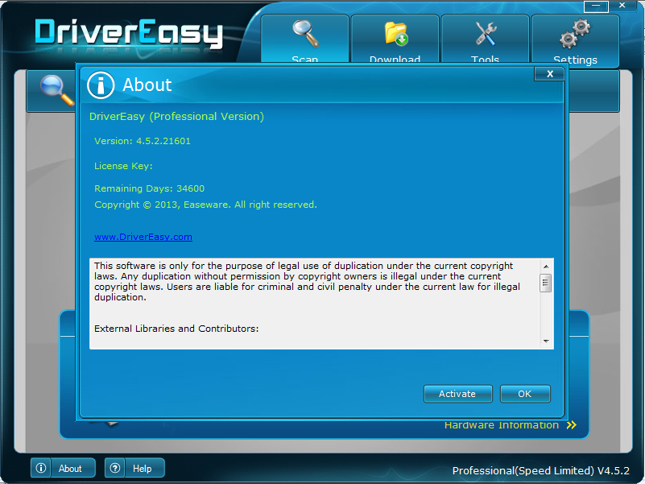The width and height of the screenshot is (645, 484).
Task: Click the Copyright 2013 Easeware text
Action: point(205,205)
